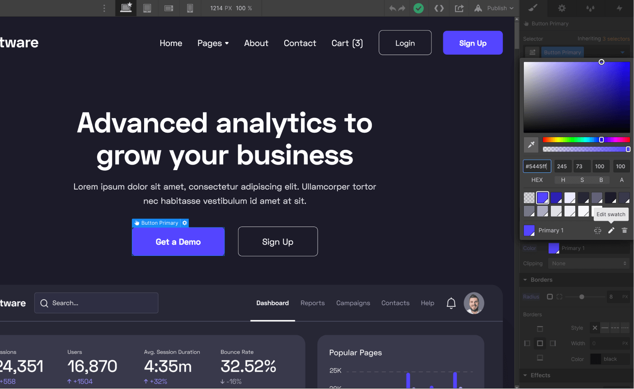Click the transparent checkerboard color swatch
634x389 pixels.
coord(529,197)
